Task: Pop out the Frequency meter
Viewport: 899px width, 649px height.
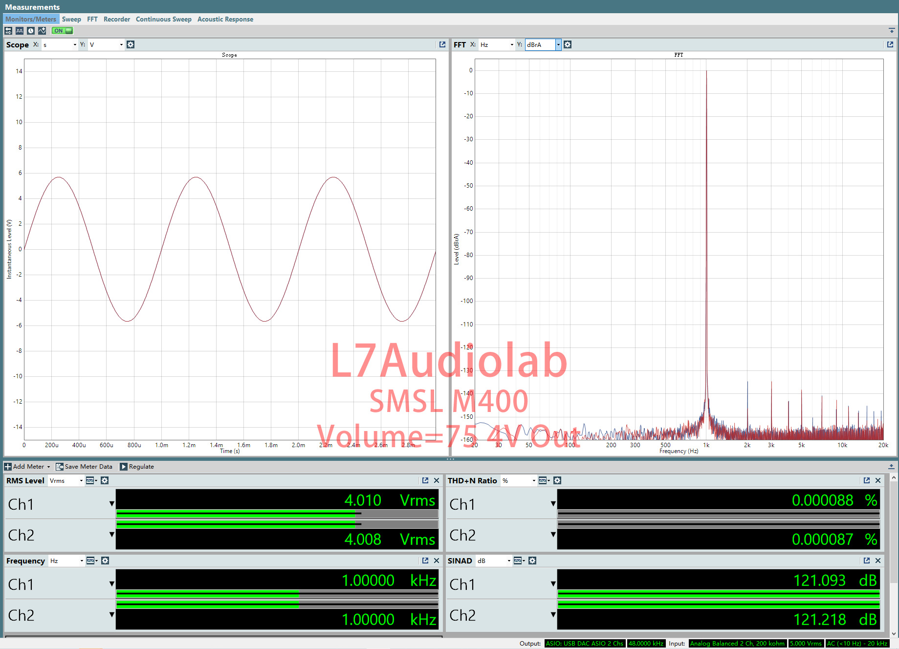Action: coord(425,561)
